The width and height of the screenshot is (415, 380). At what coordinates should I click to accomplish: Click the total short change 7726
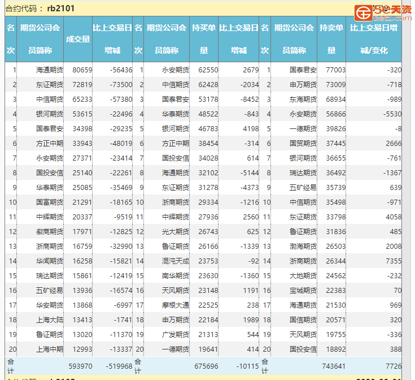pyautogui.click(x=394, y=366)
